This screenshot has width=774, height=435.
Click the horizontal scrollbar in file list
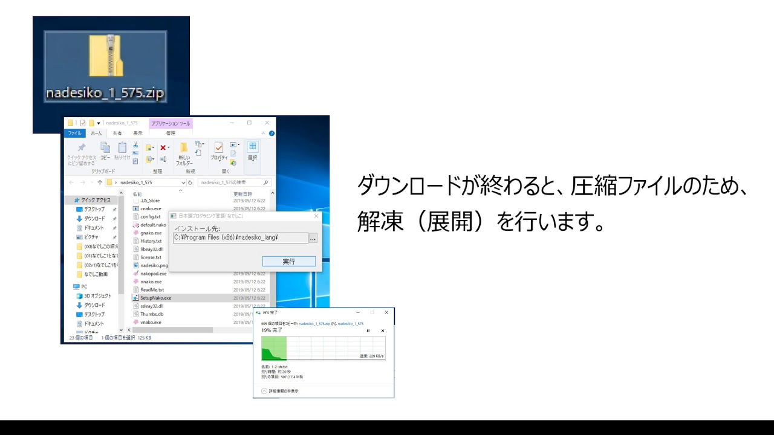(173, 330)
